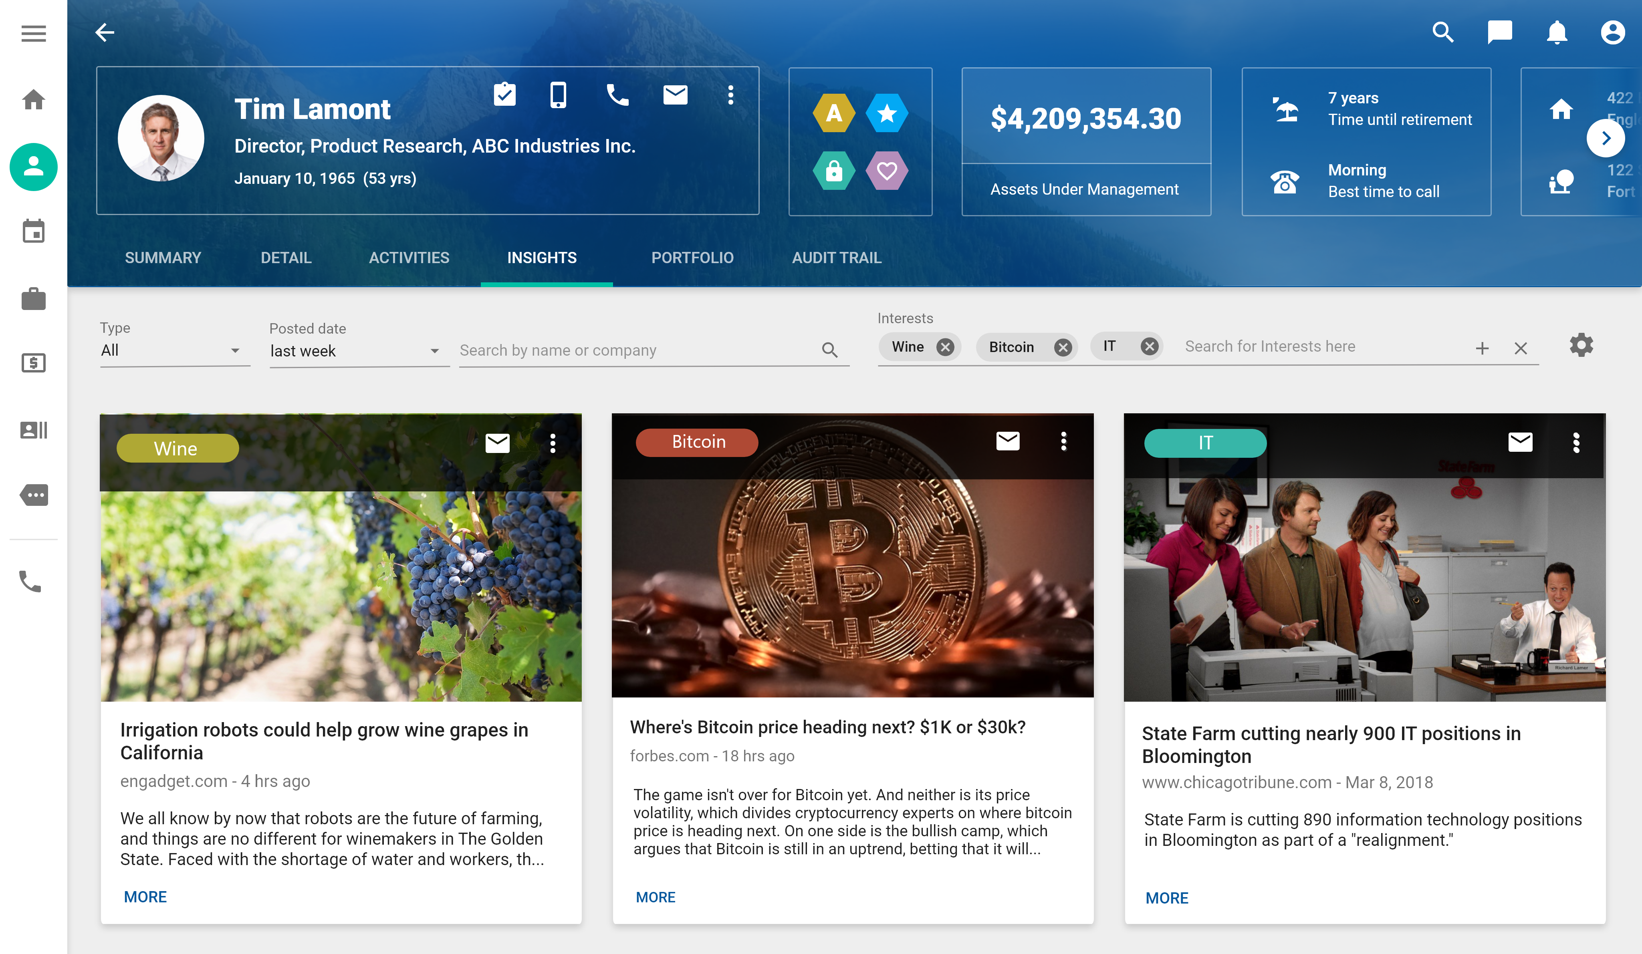Image resolution: width=1642 pixels, height=954 pixels.
Task: Expand the Posted date dropdown
Action: [x=358, y=351]
